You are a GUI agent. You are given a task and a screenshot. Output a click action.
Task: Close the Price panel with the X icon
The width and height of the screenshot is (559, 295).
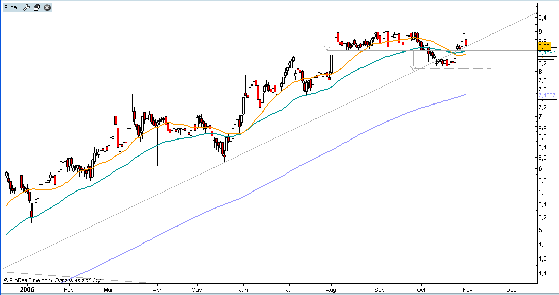tap(47, 8)
